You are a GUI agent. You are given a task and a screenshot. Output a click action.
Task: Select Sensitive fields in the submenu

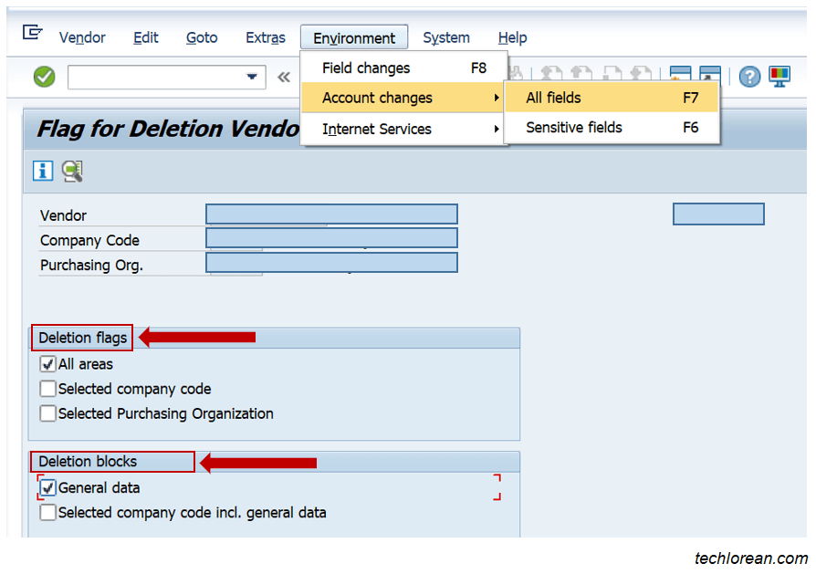(573, 127)
